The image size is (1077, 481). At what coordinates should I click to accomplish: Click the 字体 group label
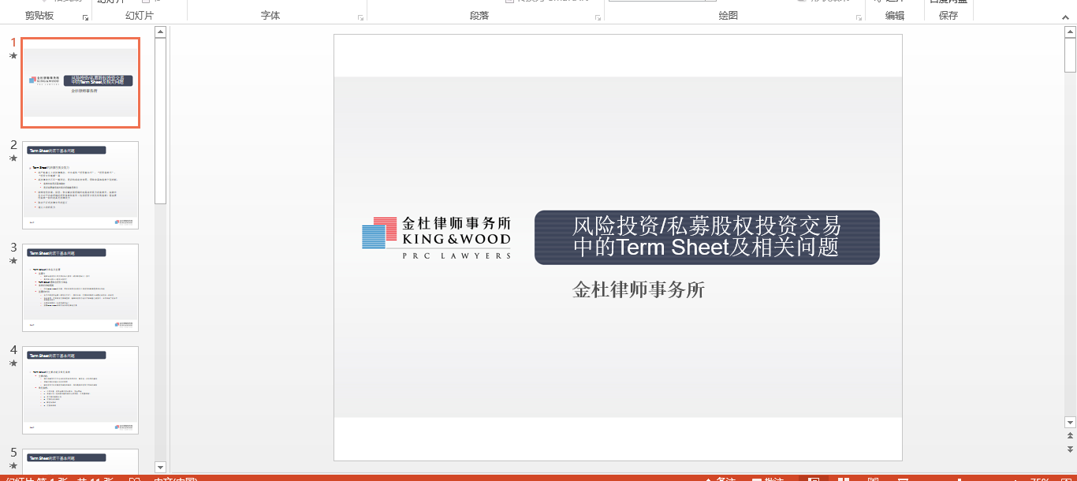click(x=270, y=16)
